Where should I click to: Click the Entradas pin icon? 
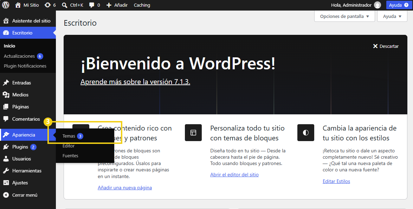(x=6, y=83)
